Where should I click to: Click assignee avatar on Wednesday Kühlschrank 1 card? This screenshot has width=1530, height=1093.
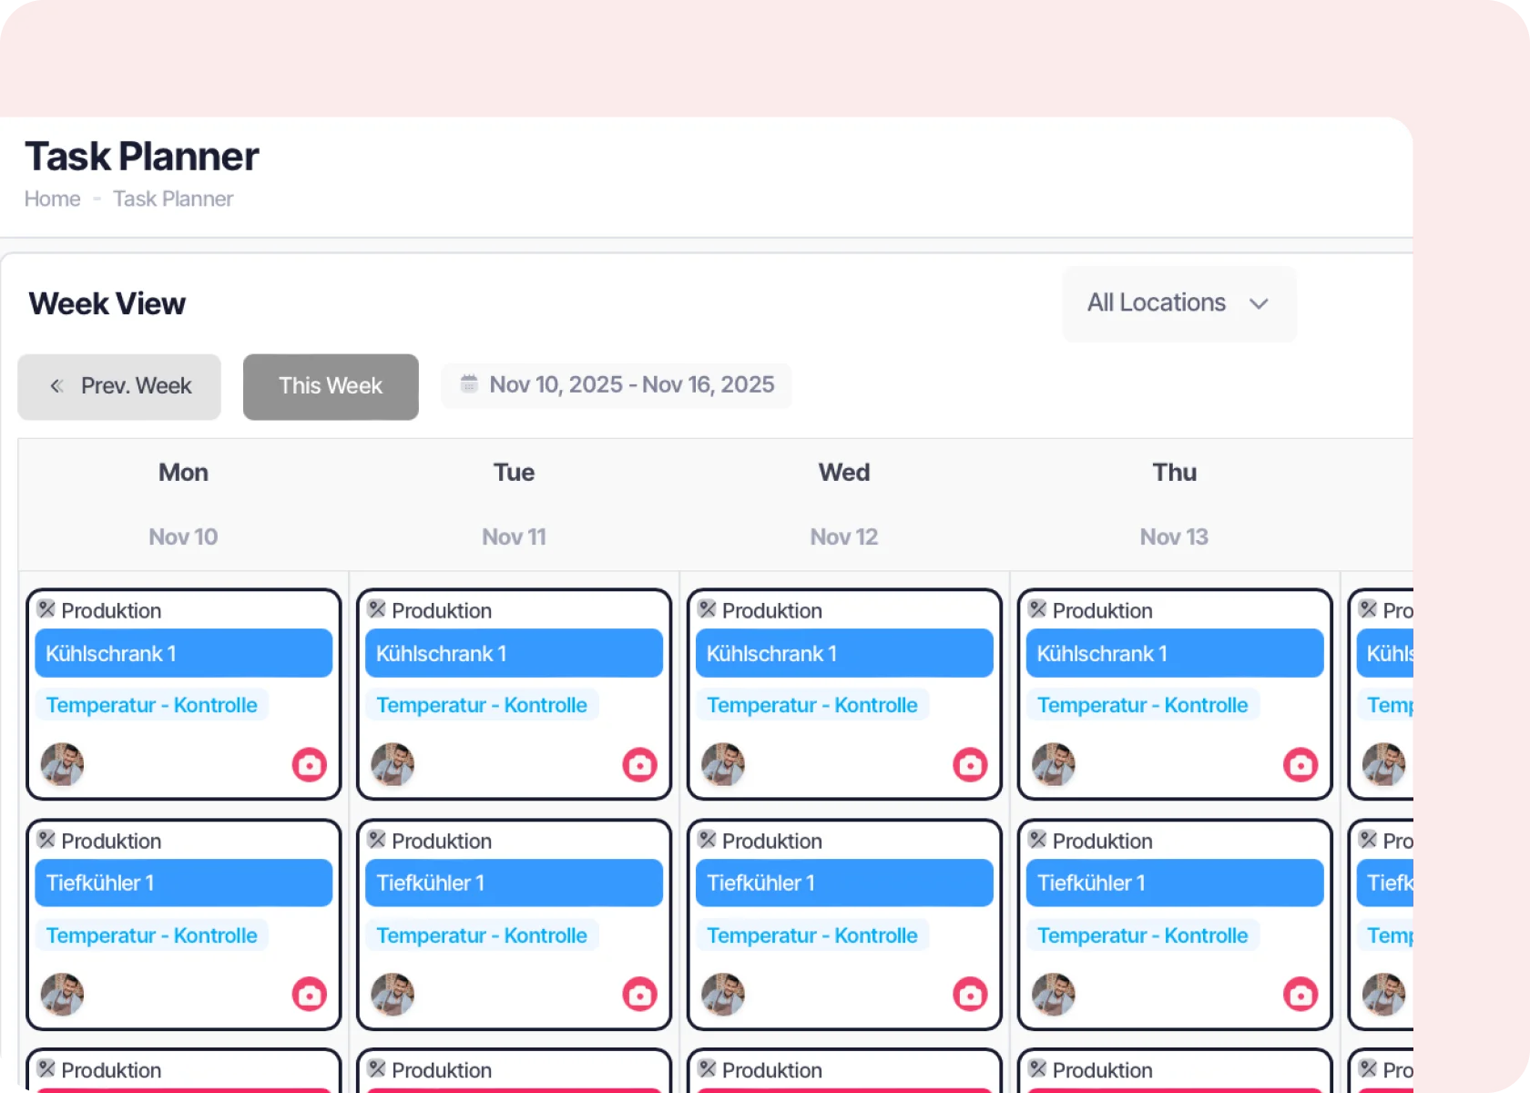click(723, 764)
